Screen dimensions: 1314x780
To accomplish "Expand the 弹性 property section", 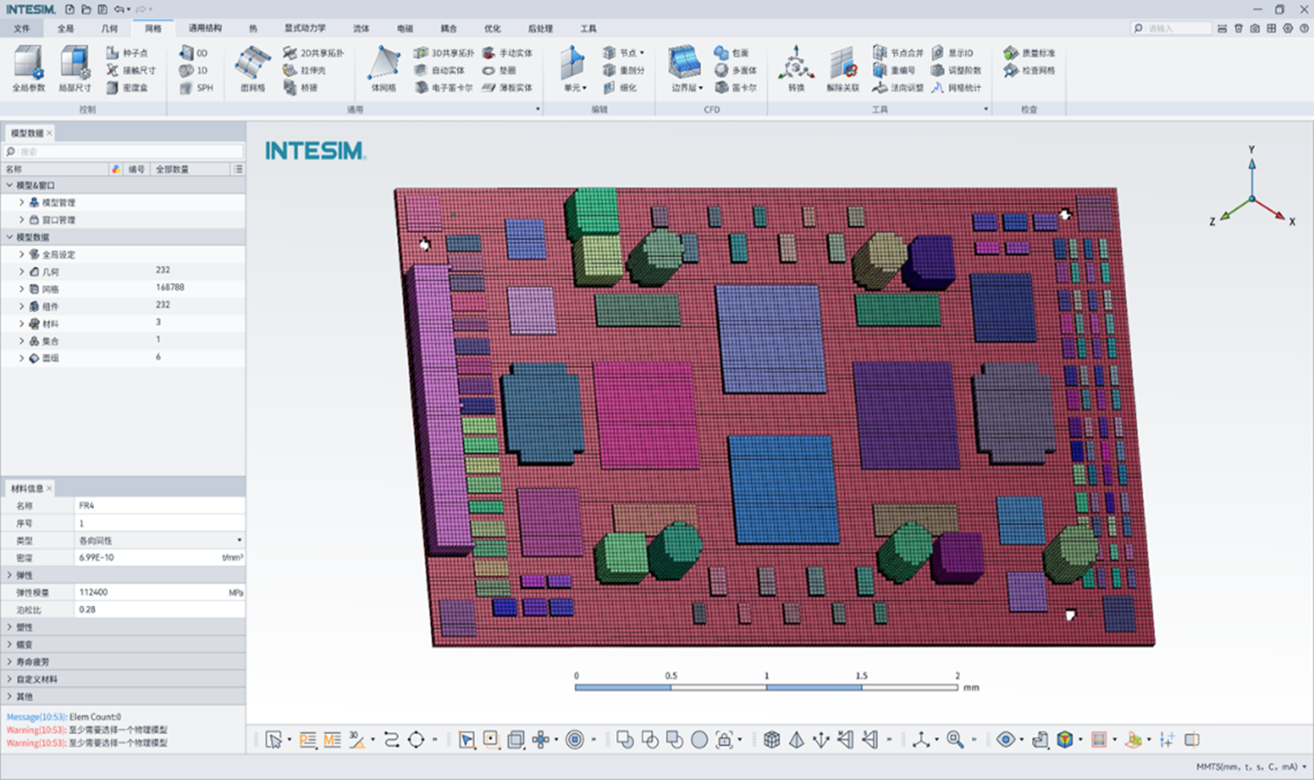I will 10,575.
